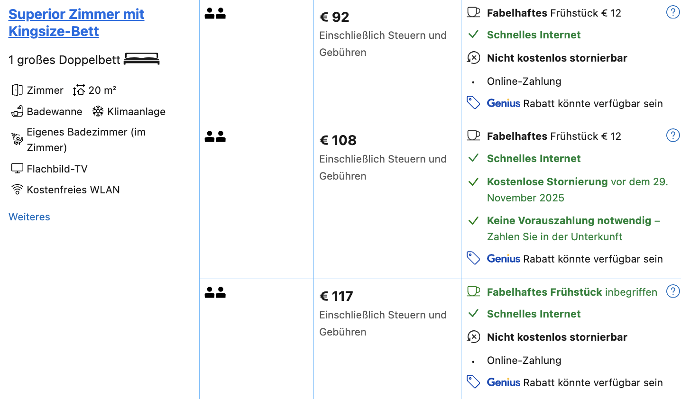Expand the Weiteres amenities link

coord(29,217)
